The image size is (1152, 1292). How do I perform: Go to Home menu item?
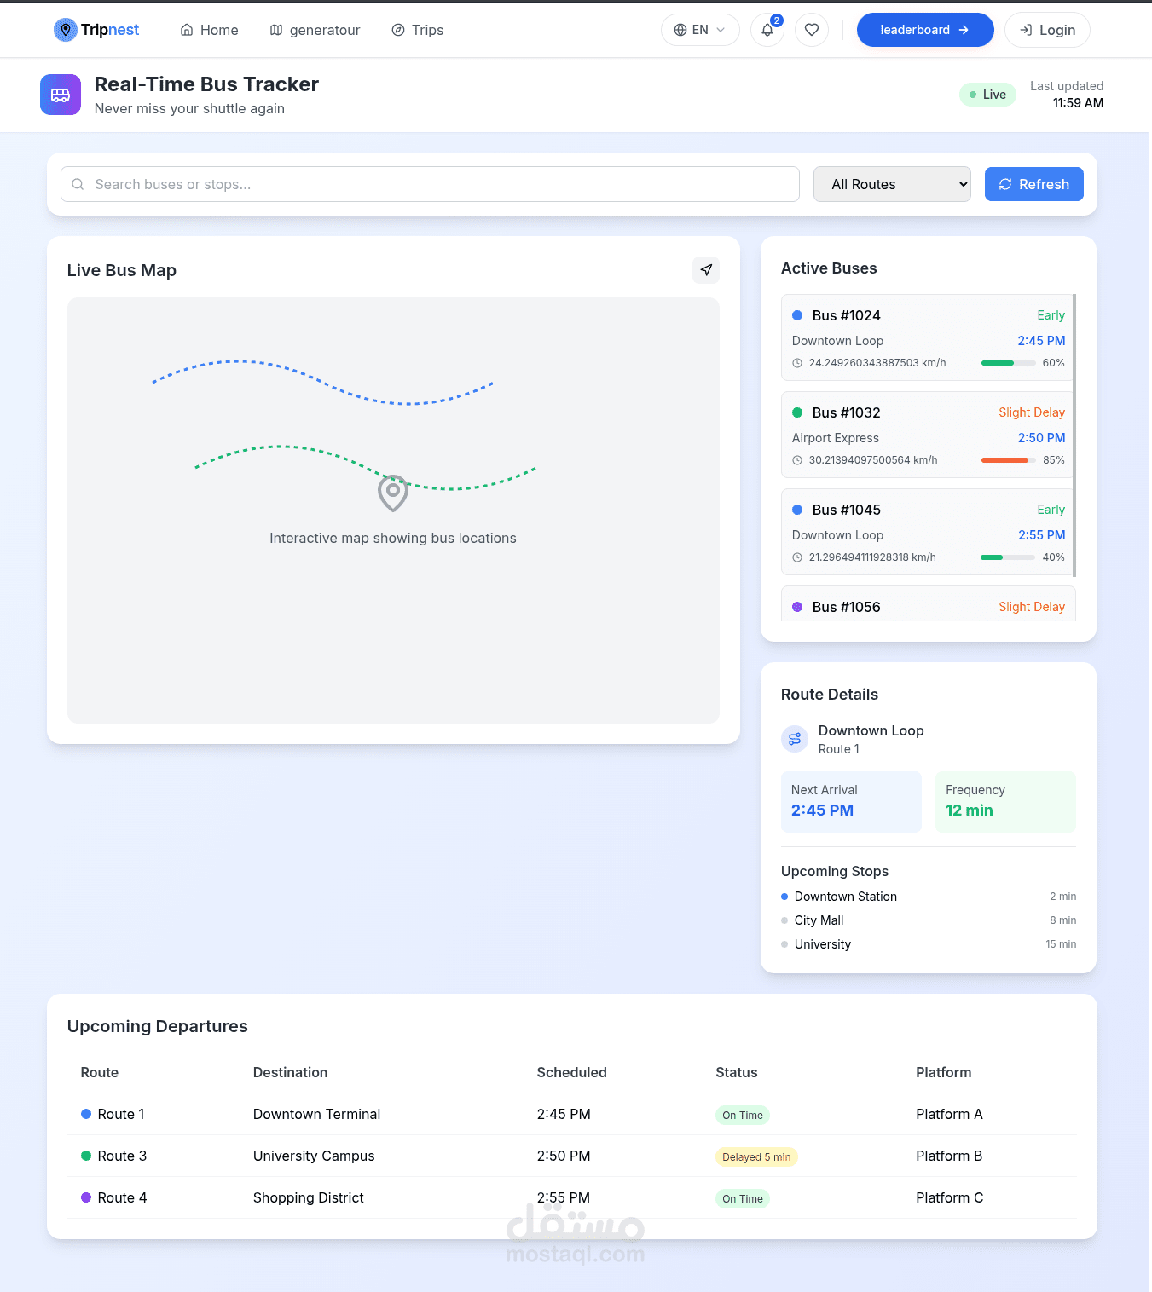coord(209,30)
